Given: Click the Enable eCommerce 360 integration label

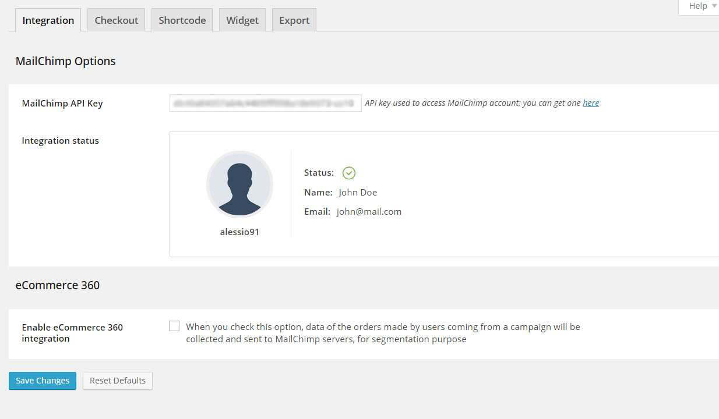Looking at the screenshot, I should (x=72, y=333).
